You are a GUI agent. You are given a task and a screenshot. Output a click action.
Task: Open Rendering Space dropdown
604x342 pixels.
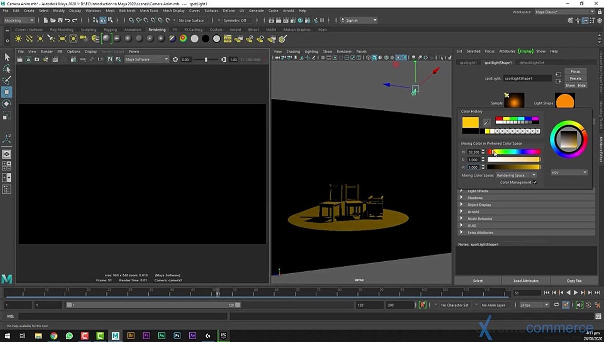click(516, 175)
